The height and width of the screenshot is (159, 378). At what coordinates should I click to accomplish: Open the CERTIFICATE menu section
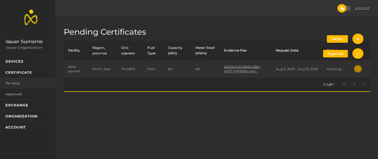pos(28,73)
